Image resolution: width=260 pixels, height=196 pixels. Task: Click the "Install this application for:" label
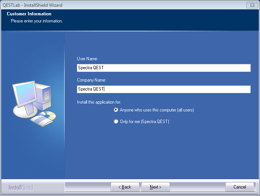coord(99,102)
